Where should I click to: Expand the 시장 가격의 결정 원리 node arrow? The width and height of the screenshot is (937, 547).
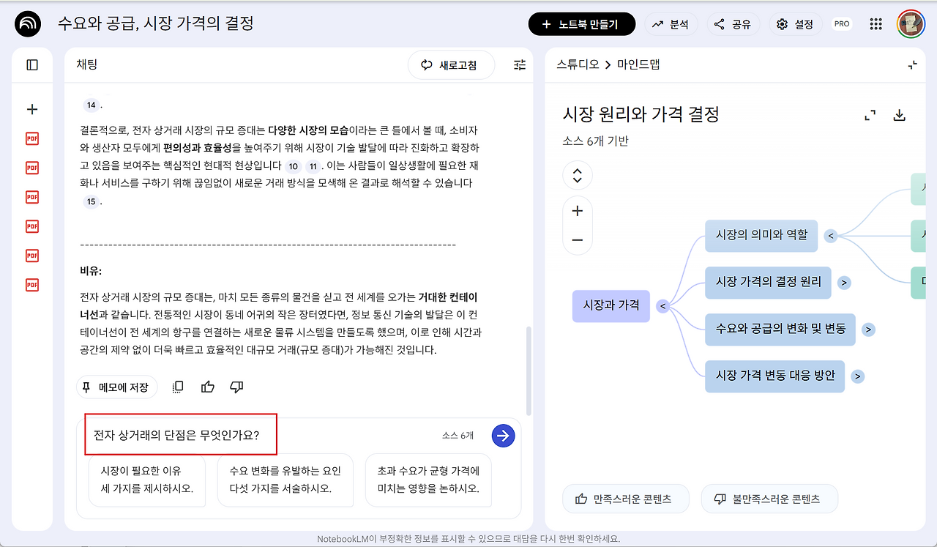(x=844, y=283)
